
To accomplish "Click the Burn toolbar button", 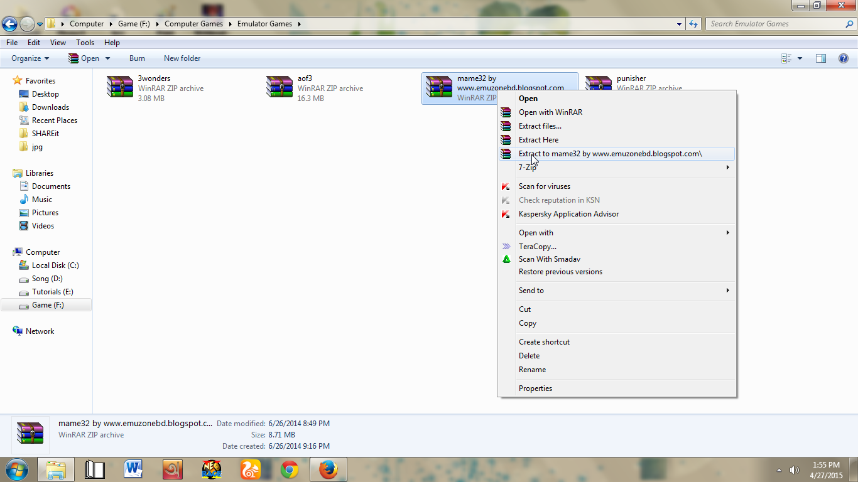I will click(137, 58).
